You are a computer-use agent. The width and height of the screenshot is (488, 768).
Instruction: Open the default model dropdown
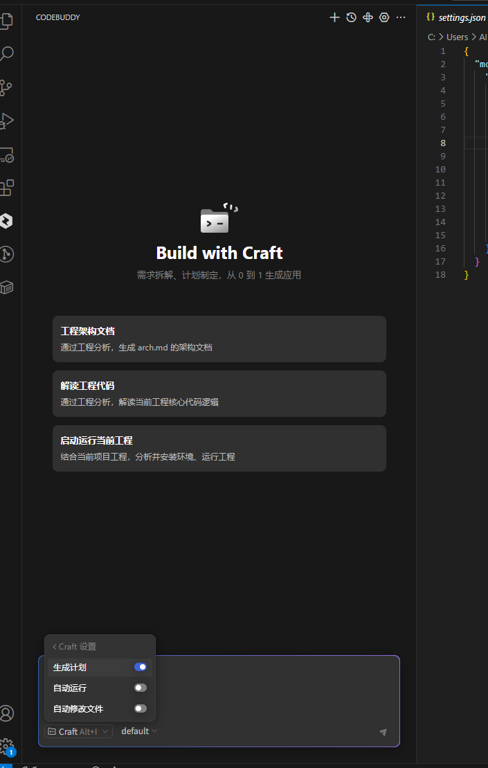pyautogui.click(x=140, y=731)
